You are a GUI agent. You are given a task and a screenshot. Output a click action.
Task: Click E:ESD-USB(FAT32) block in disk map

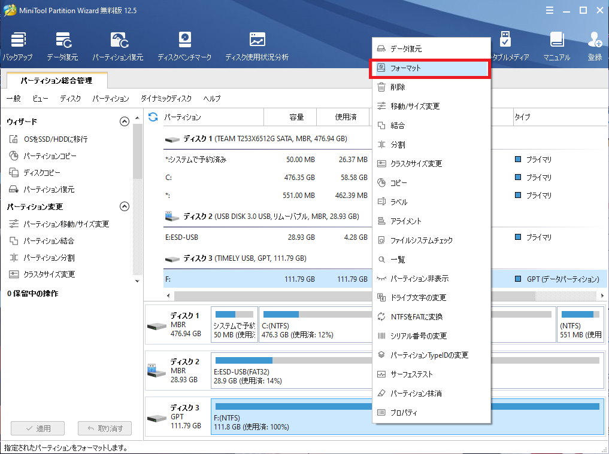[x=291, y=370]
